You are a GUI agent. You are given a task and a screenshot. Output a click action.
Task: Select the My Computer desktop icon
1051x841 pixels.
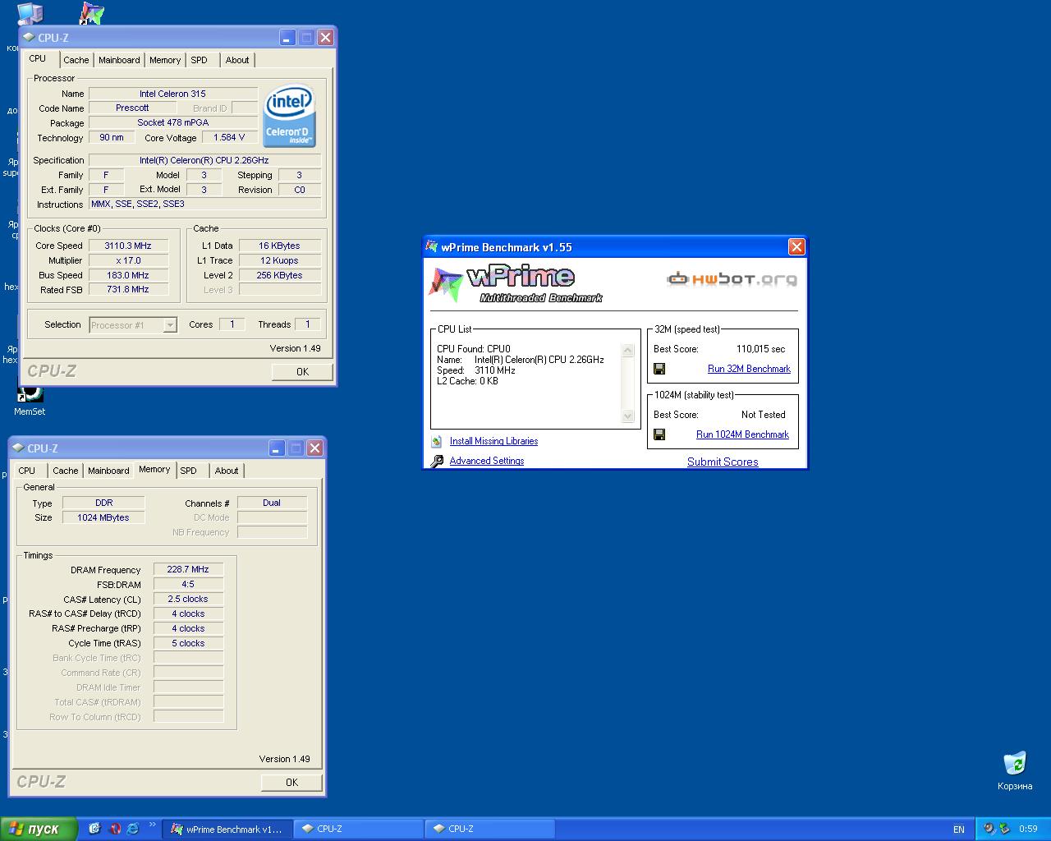tap(30, 13)
